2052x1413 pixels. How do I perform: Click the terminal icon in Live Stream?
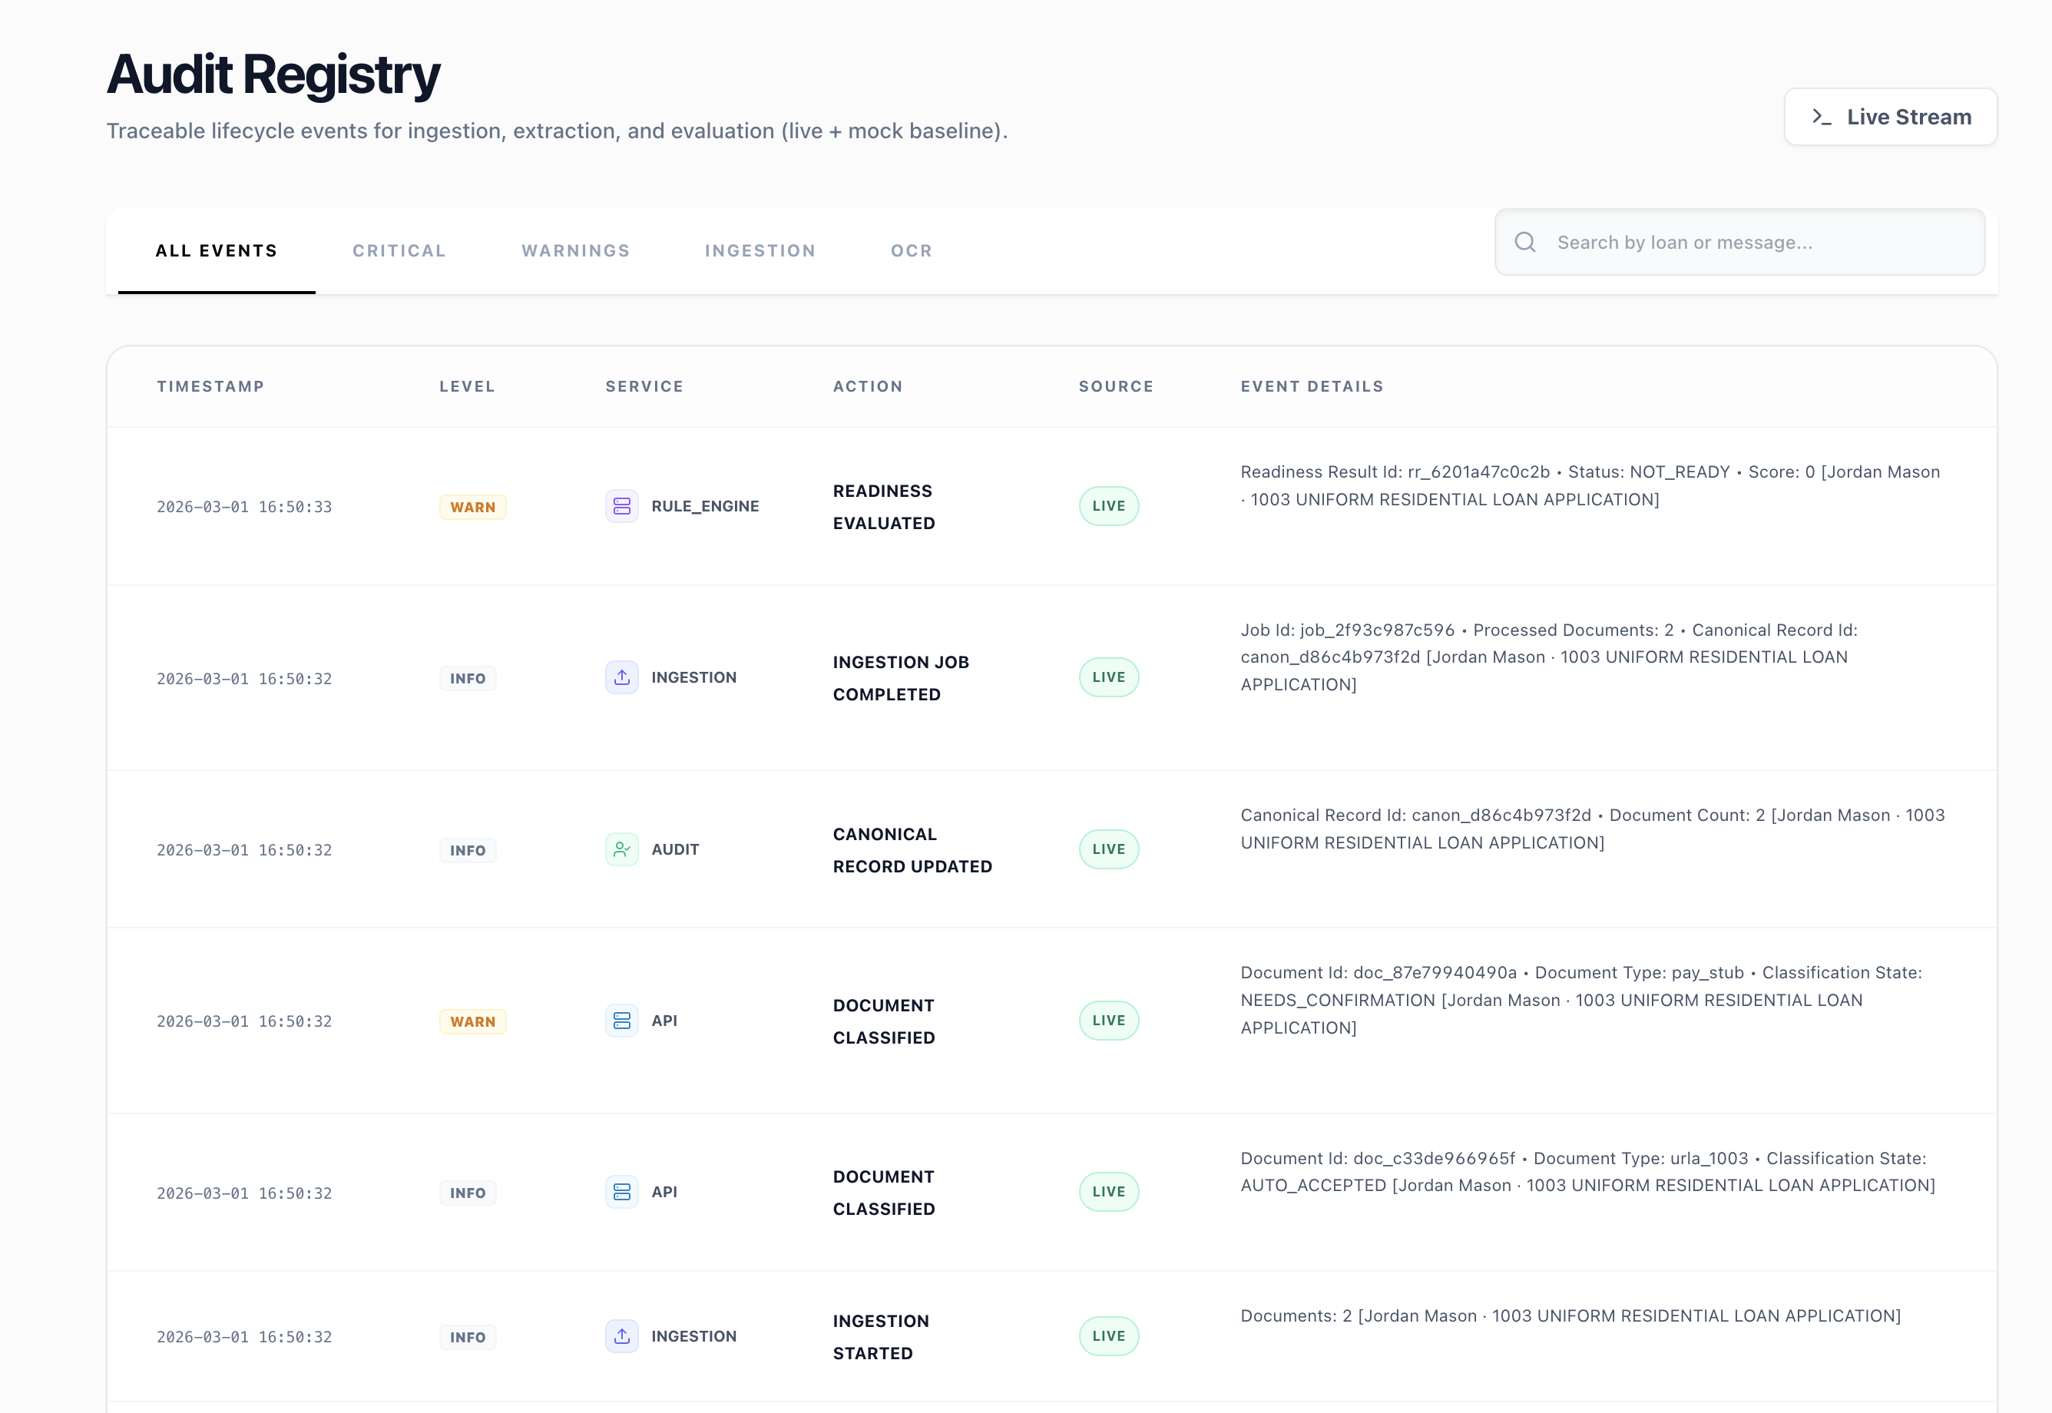coord(1821,117)
